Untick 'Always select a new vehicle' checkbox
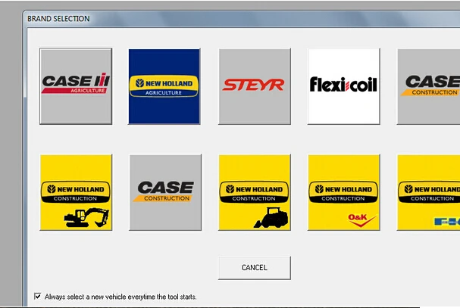The height and width of the screenshot is (308, 460). point(38,296)
